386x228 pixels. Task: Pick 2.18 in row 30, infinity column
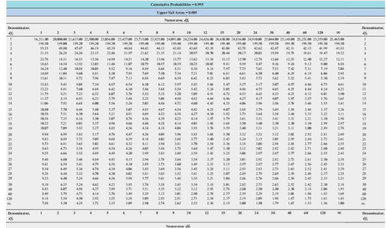click(340, 185)
